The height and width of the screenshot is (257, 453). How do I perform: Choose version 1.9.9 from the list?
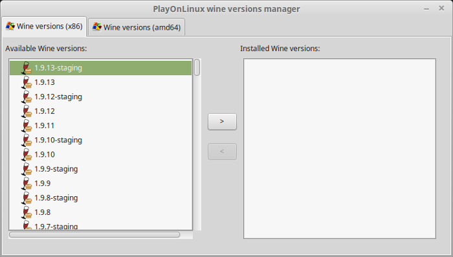[x=100, y=184]
